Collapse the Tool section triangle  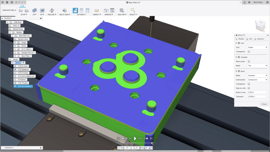point(236,43)
